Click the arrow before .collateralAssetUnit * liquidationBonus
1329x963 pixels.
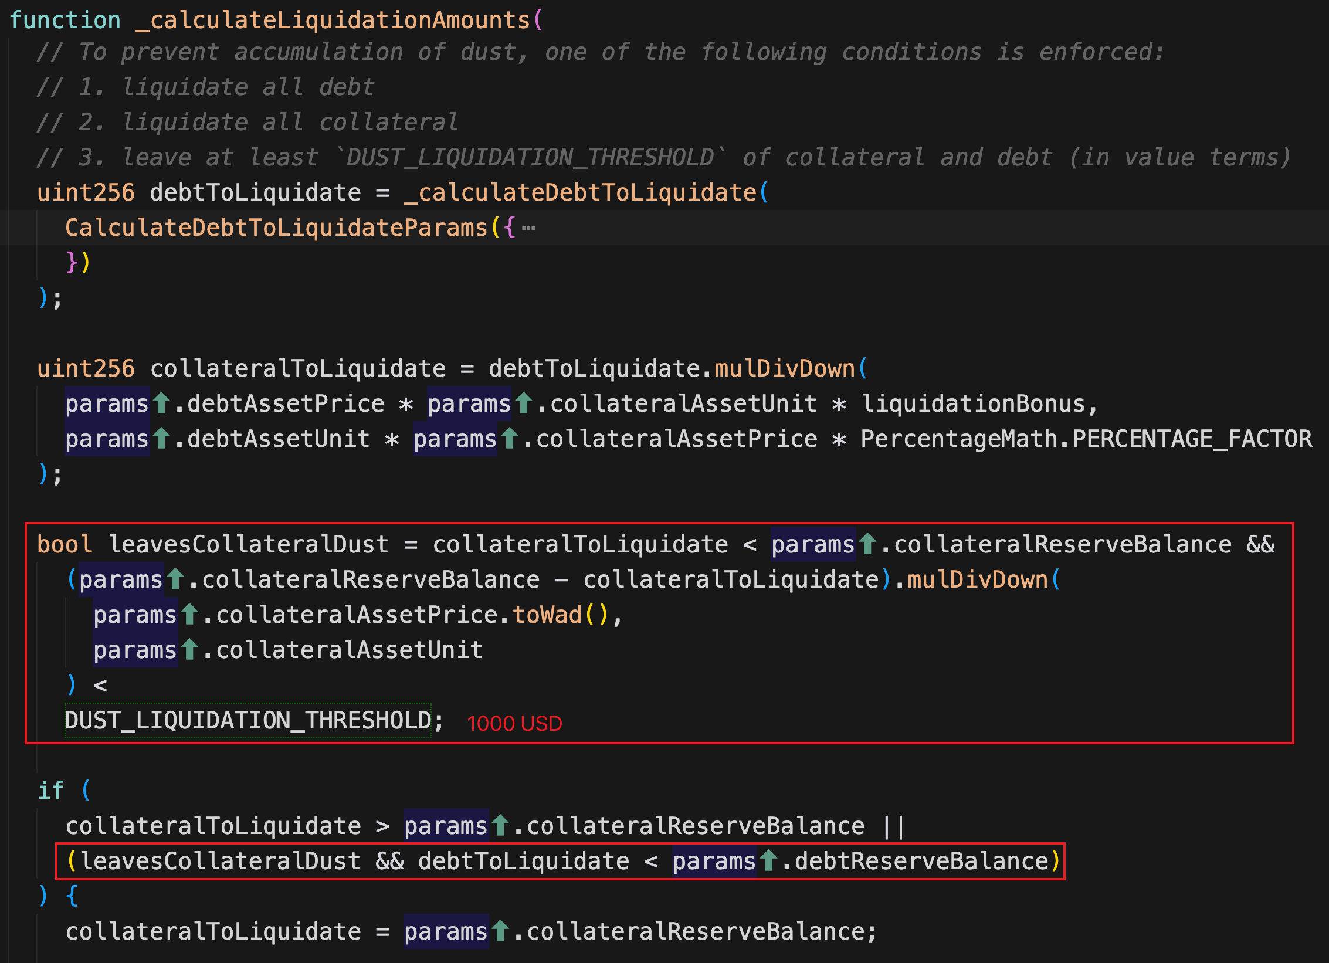(x=524, y=403)
